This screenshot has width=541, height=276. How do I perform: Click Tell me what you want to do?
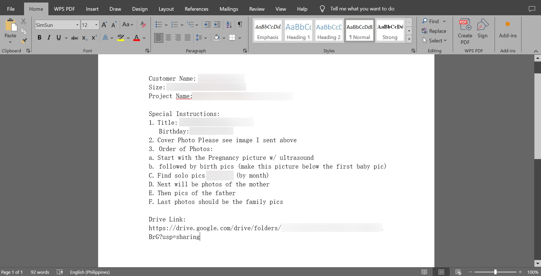362,9
